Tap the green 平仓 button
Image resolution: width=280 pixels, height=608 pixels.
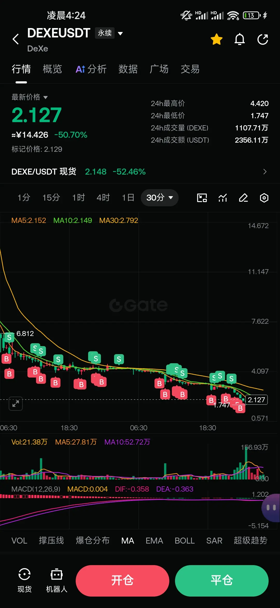(x=222, y=581)
